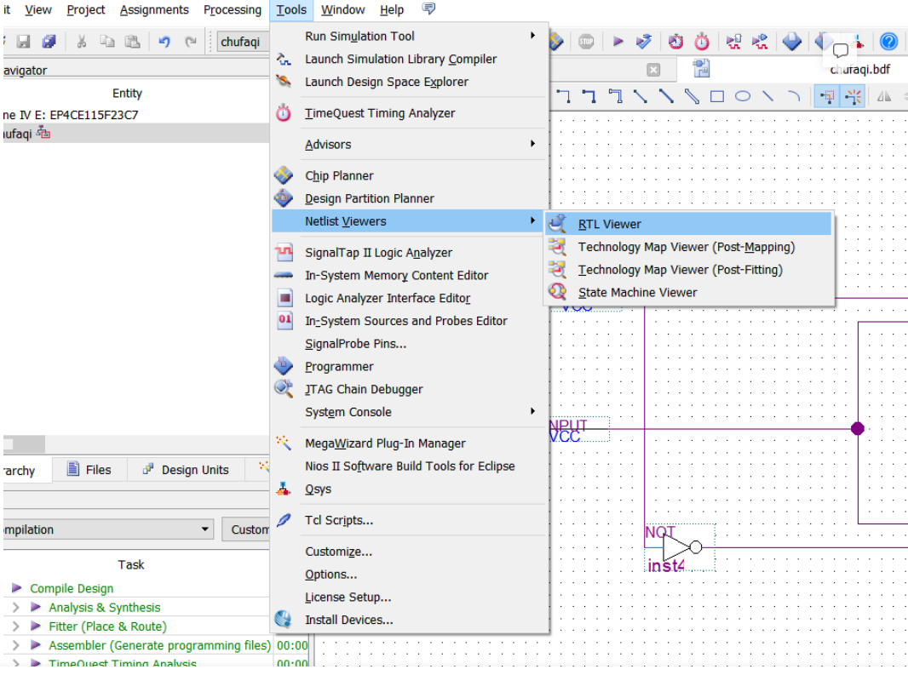This screenshot has width=908, height=675.
Task: Open the Processing menu
Action: (x=233, y=10)
